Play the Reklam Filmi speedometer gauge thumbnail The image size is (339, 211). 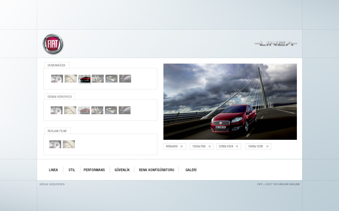55,144
